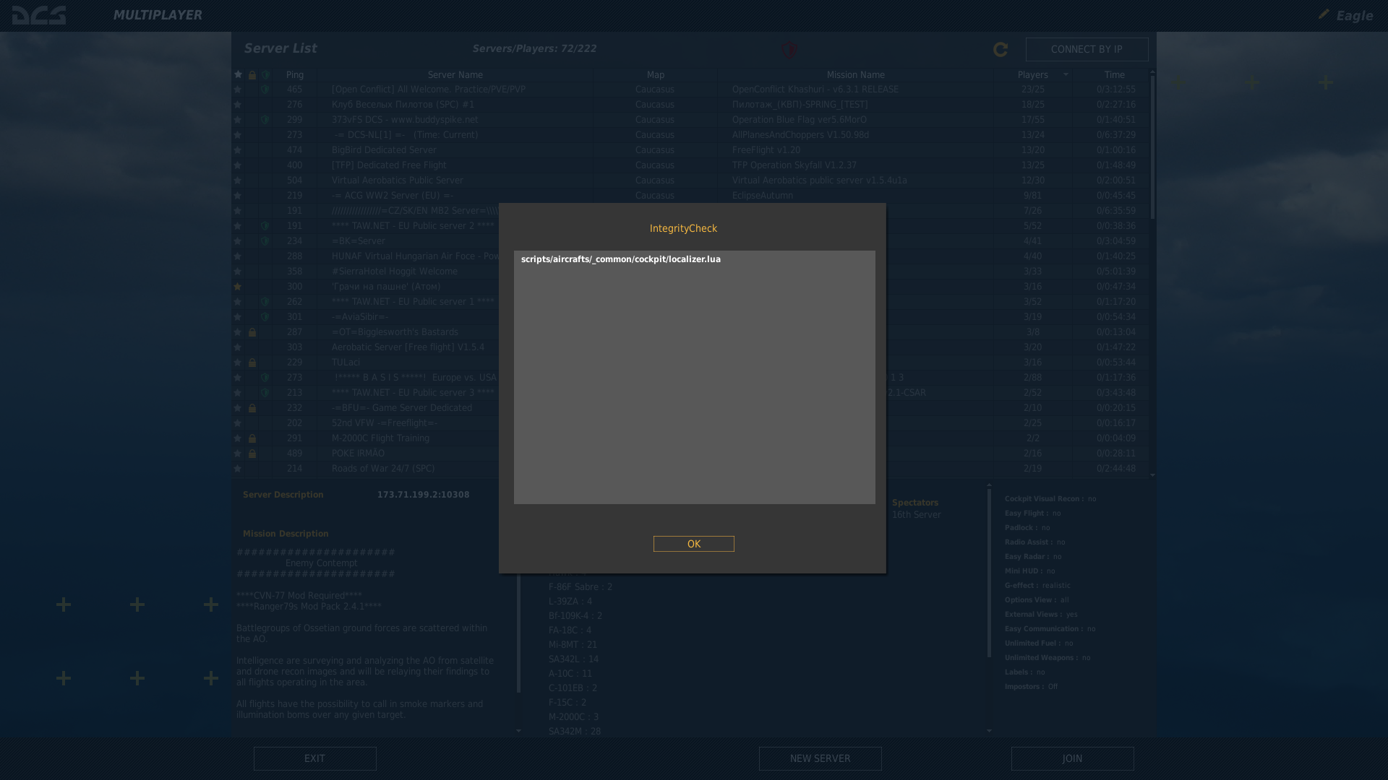1388x780 pixels.
Task: Click server address 173.71.199.2:10308
Action: click(x=423, y=495)
